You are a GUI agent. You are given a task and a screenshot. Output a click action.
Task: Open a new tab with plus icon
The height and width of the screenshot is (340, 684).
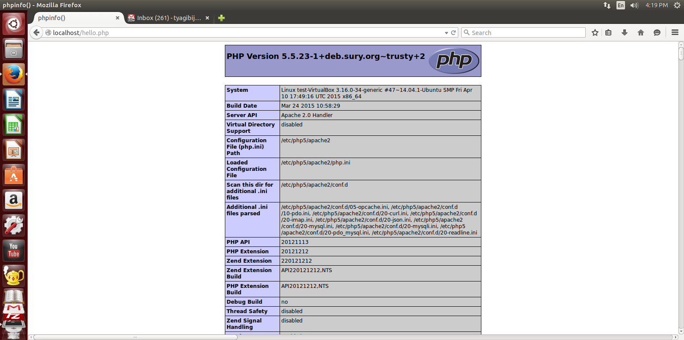click(221, 18)
